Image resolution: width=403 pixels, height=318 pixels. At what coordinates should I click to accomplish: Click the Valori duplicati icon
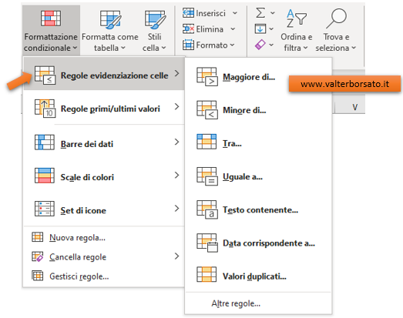pyautogui.click(x=207, y=275)
